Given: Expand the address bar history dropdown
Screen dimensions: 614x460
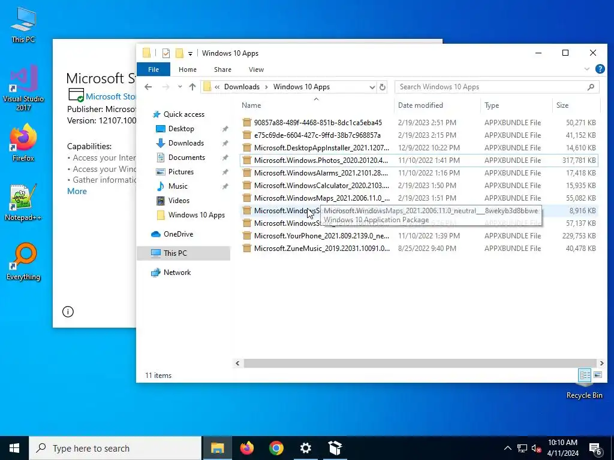Looking at the screenshot, I should 372,87.
